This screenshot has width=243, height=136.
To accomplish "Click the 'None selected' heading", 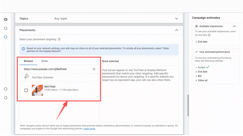I will click(x=110, y=61).
